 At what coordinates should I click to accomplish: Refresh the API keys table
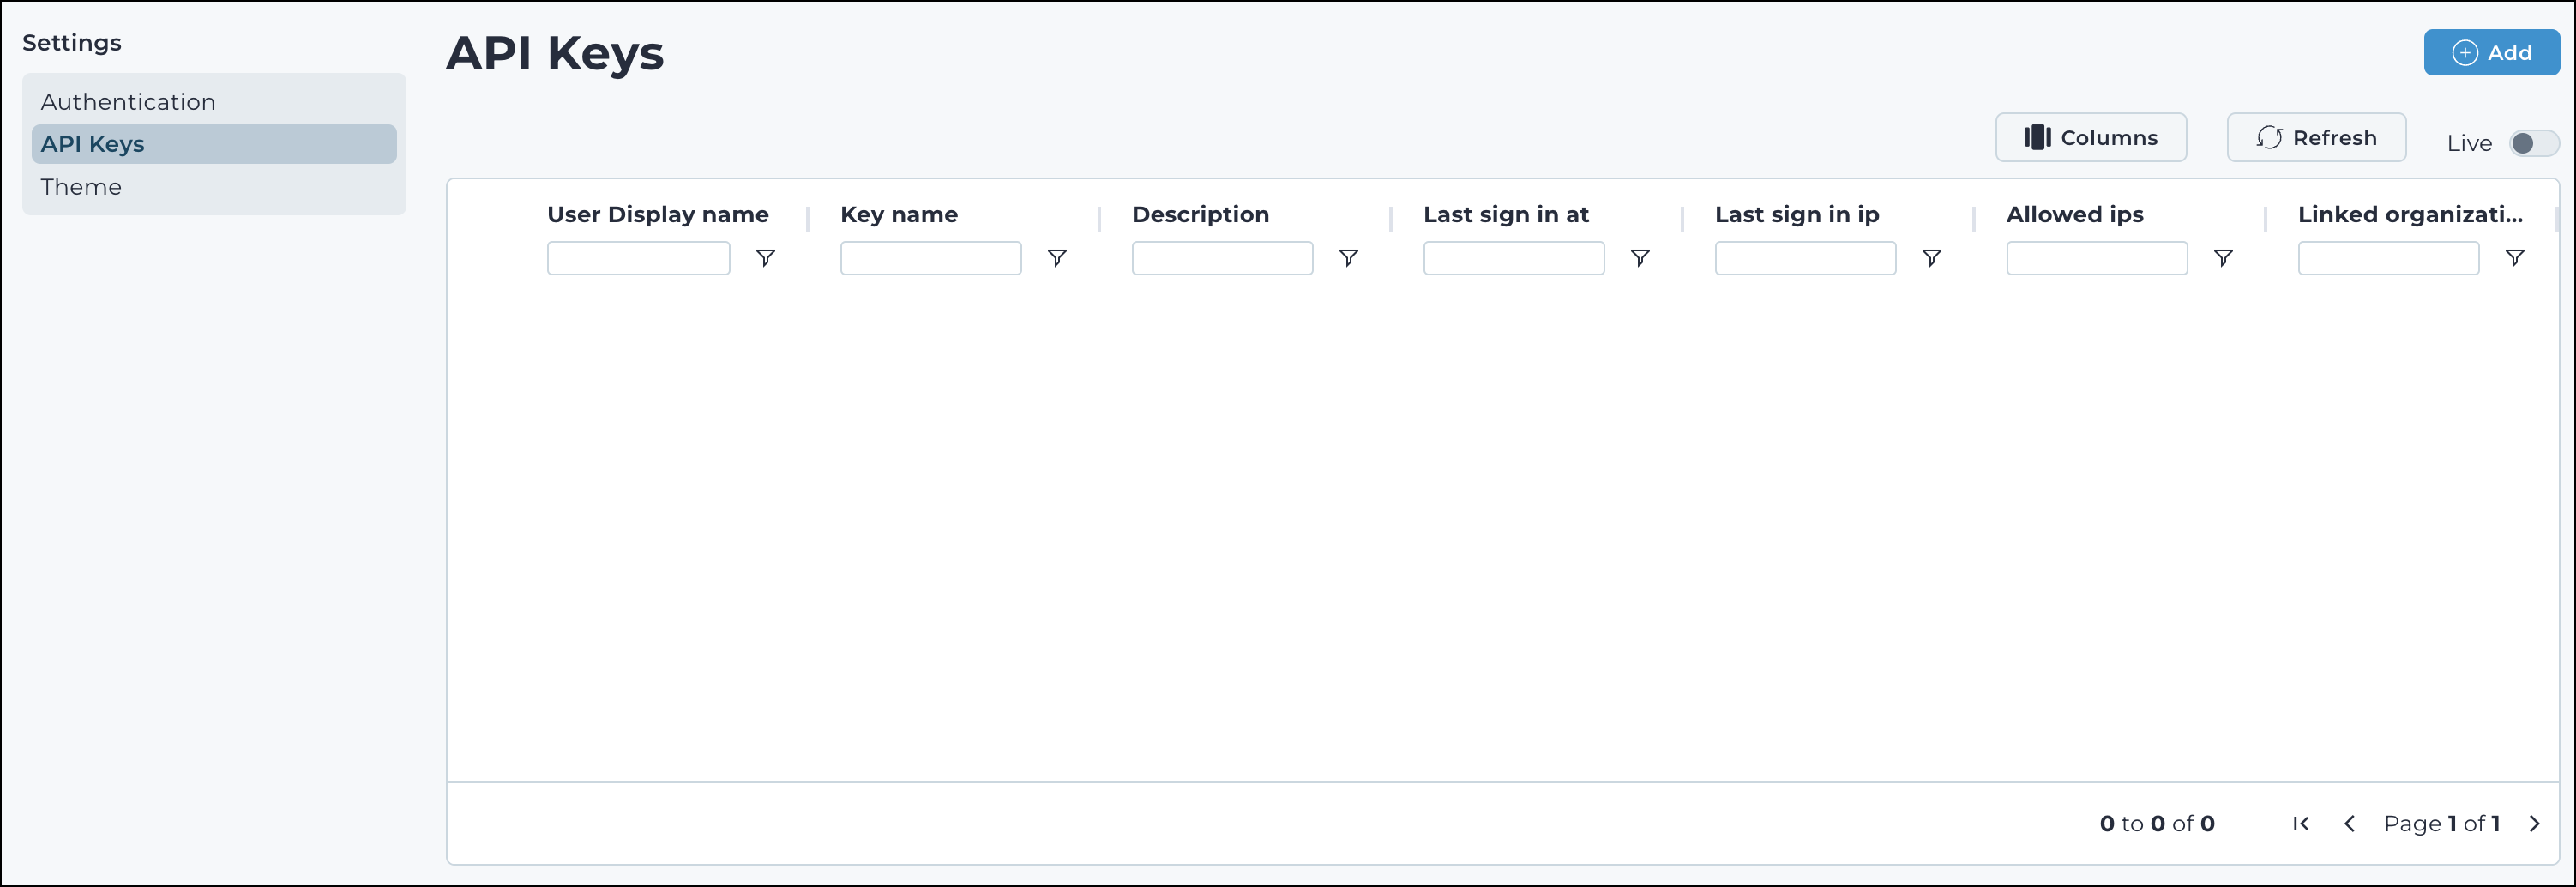(2316, 137)
